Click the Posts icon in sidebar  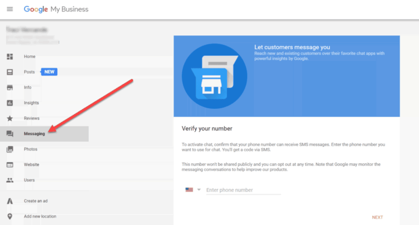tap(10, 72)
